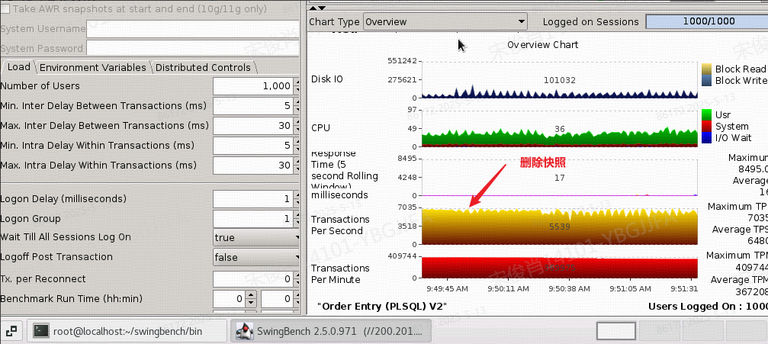The height and width of the screenshot is (344, 768).
Task: Open the Chart Type dropdown
Action: click(445, 22)
